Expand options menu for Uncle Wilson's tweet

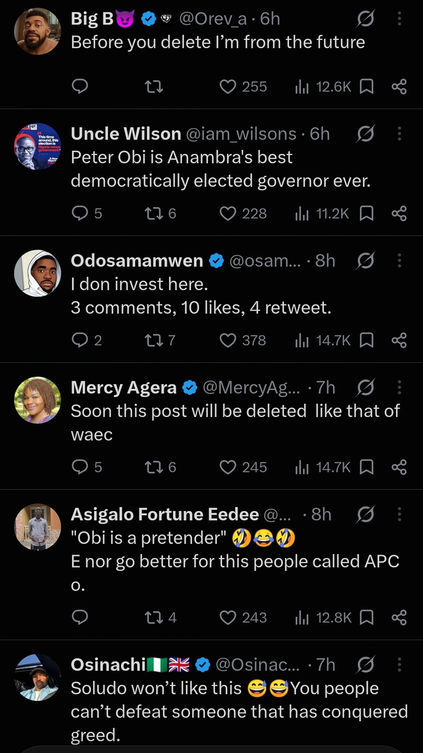(x=399, y=134)
